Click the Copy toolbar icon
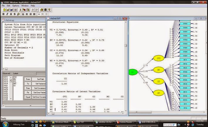This screenshot has height=127, width=208. pyautogui.click(x=24, y=10)
